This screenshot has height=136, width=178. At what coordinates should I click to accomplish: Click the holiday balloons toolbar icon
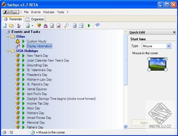(39, 26)
